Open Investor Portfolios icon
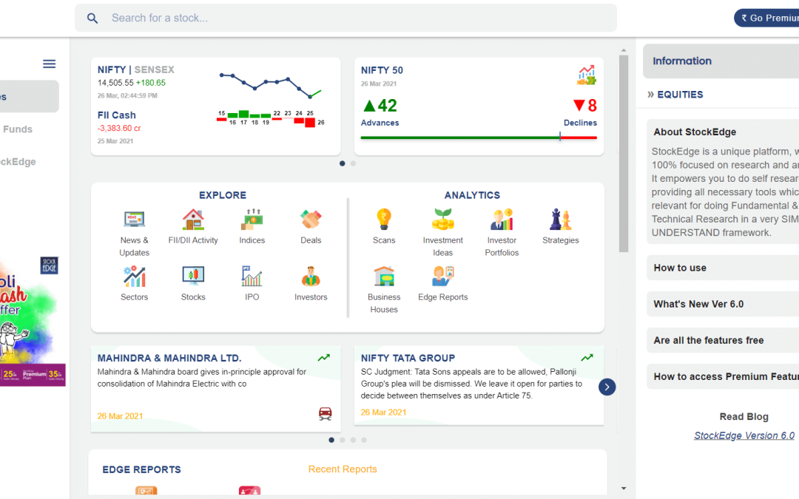 click(502, 220)
